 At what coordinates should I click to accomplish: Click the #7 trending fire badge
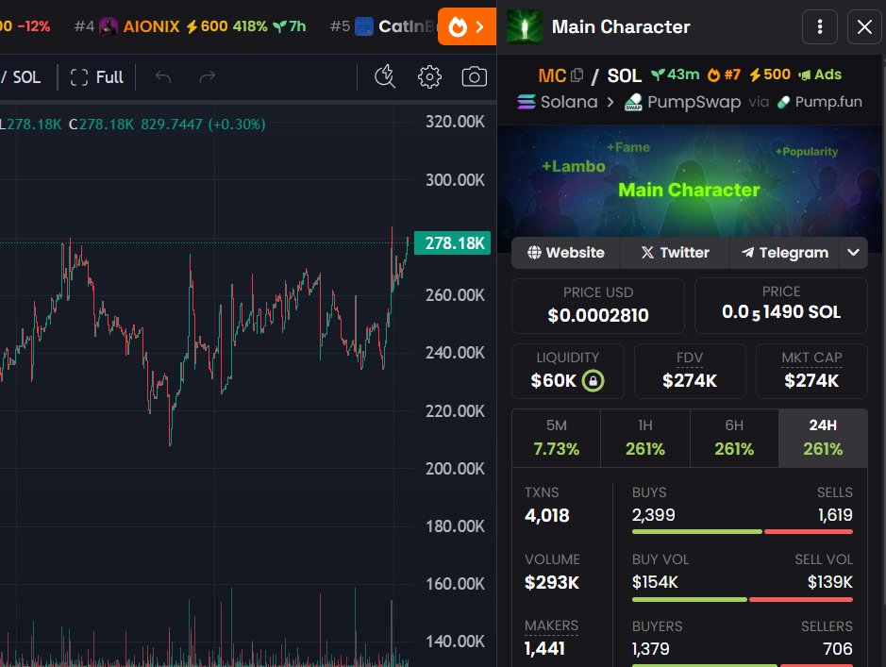point(724,75)
